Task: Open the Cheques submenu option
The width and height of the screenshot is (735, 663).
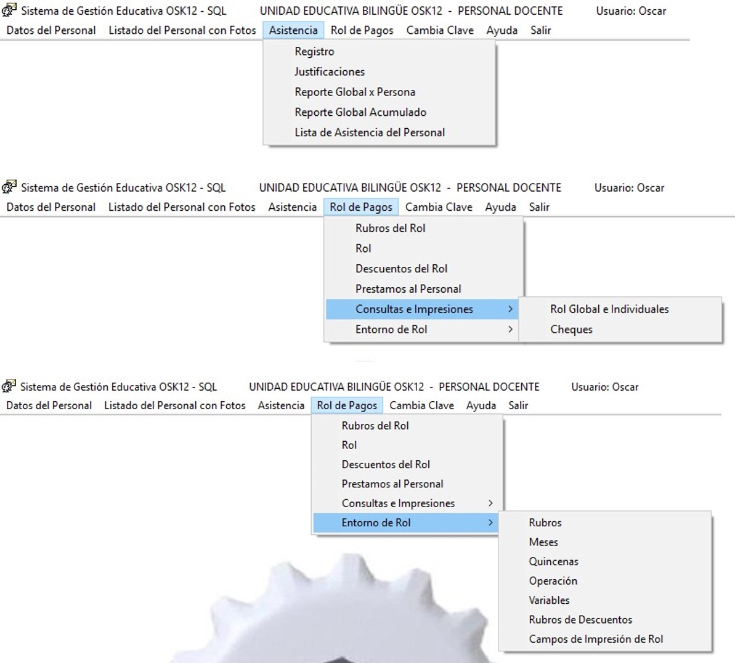Action: (x=571, y=330)
